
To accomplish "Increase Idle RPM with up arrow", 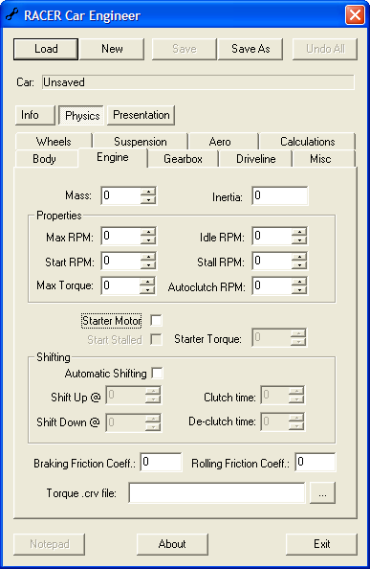I will pos(299,232).
